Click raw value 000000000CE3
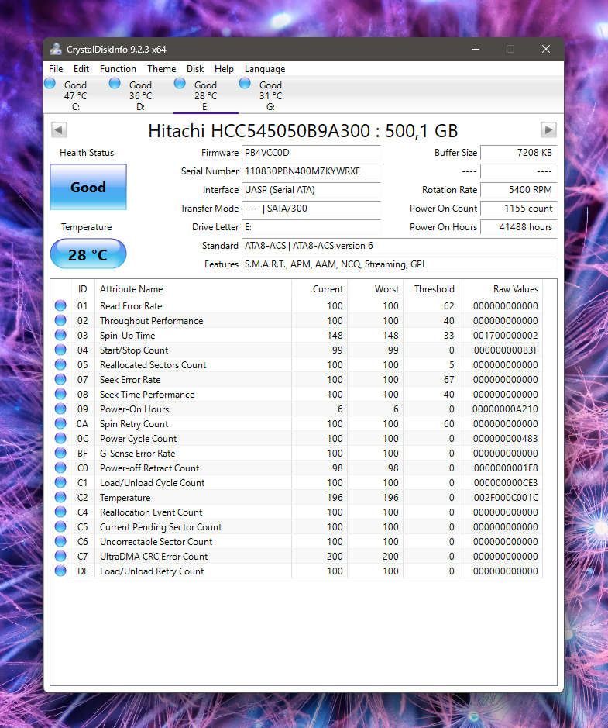This screenshot has height=728, width=608. pos(506,482)
